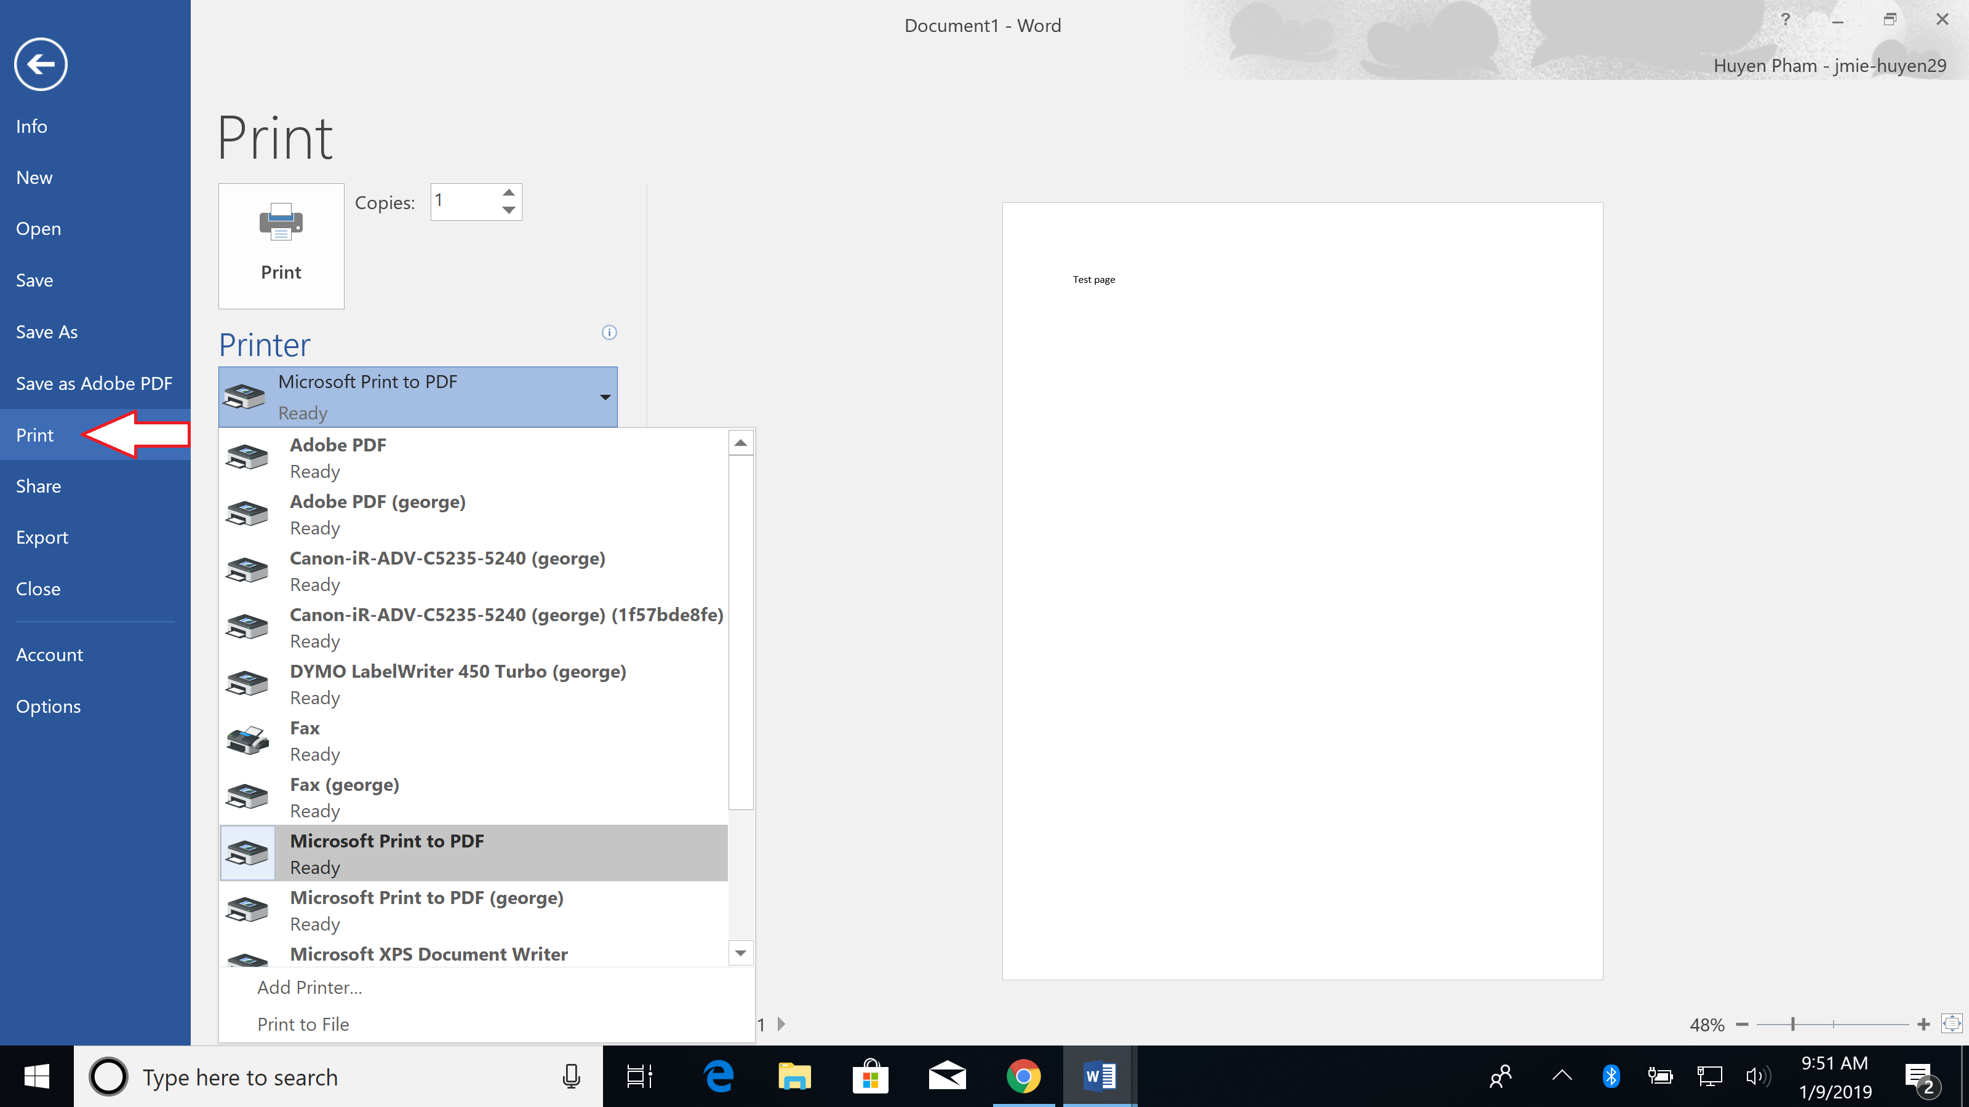
Task: Select Adobe PDF printer
Action: pos(474,458)
